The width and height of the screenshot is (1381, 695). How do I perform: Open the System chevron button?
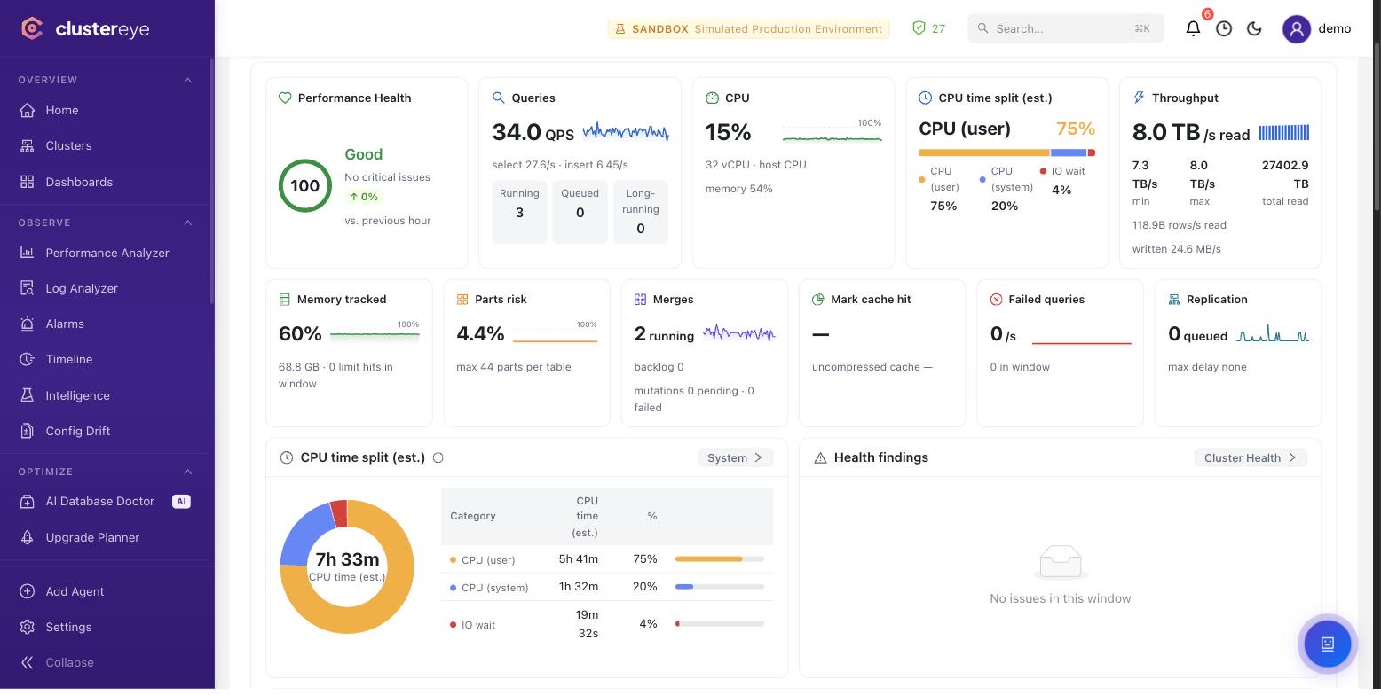[x=735, y=457]
